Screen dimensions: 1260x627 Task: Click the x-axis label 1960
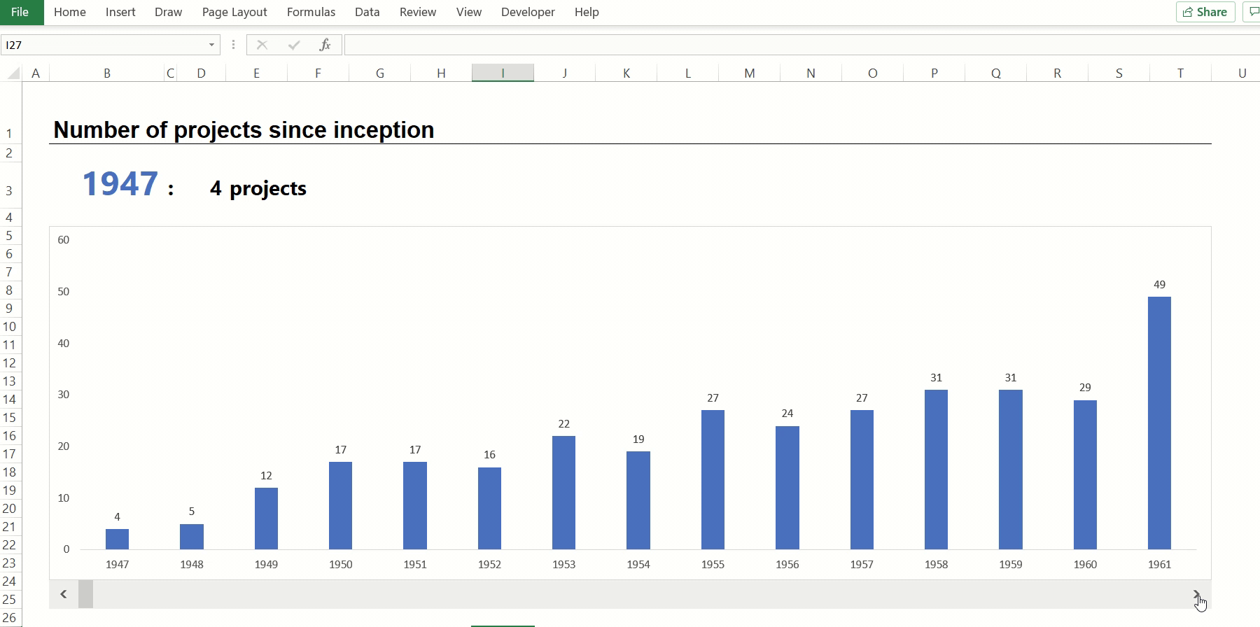point(1085,564)
